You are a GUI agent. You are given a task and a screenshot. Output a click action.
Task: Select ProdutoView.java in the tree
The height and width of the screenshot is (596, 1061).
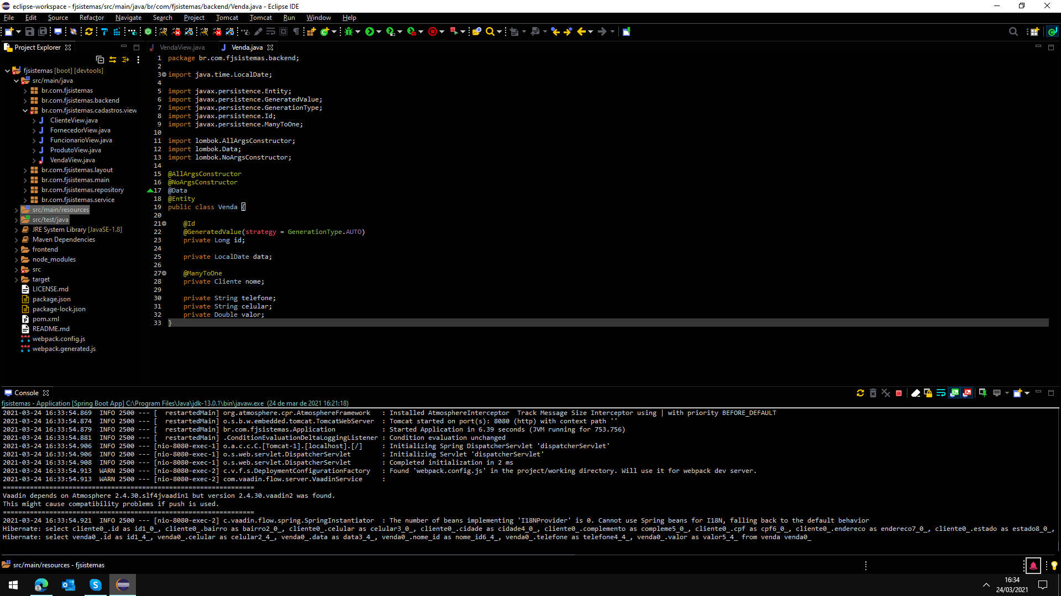click(75, 150)
